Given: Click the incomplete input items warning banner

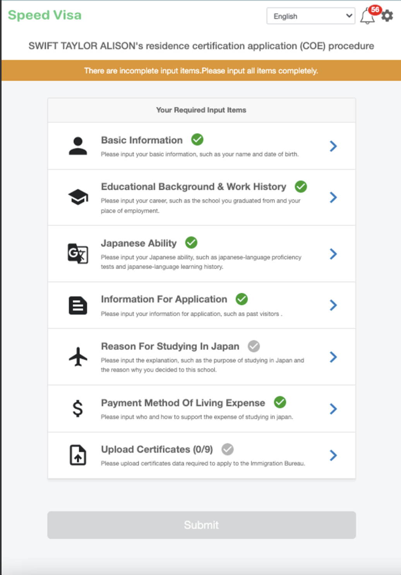Looking at the screenshot, I should pyautogui.click(x=201, y=70).
